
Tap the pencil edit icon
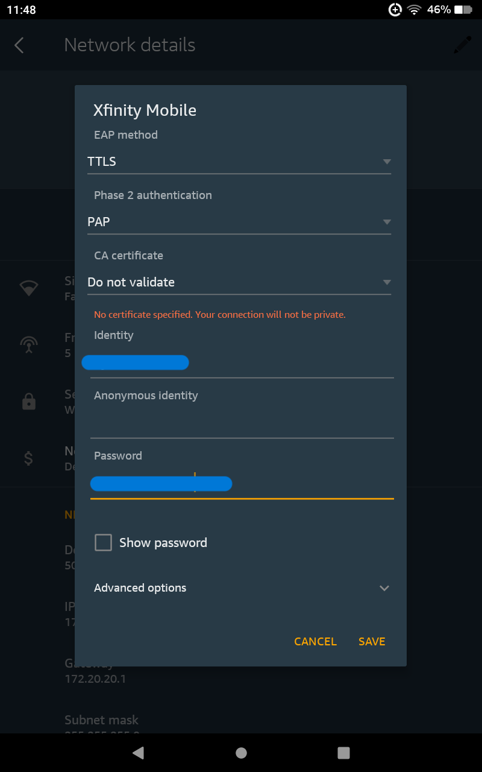click(x=463, y=45)
